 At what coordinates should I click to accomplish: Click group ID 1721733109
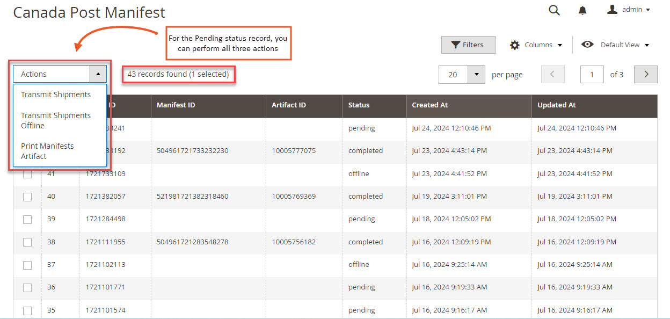(x=105, y=174)
